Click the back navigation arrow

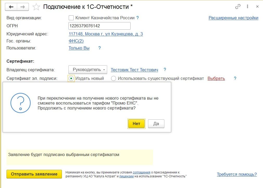pyautogui.click(x=11, y=7)
